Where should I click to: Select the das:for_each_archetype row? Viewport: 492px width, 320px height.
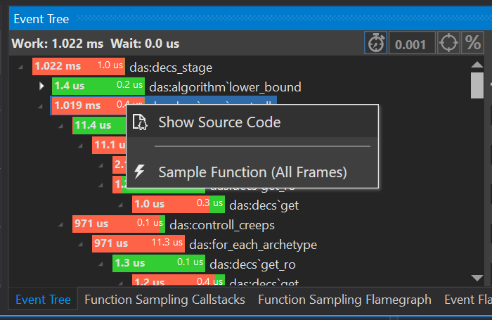coord(205,244)
